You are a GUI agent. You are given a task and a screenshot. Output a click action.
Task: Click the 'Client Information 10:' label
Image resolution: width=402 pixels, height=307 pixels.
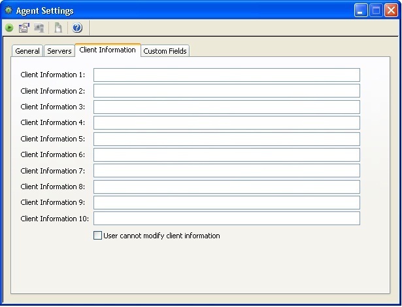[x=55, y=219]
